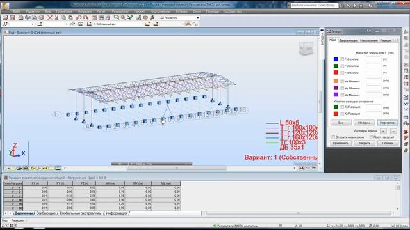Enable the Fy Усилие checkbox
Screen dimensions: 410x230
pyautogui.click(x=342, y=66)
